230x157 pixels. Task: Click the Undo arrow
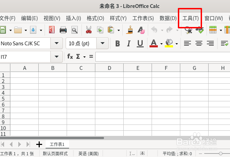point(154,30)
